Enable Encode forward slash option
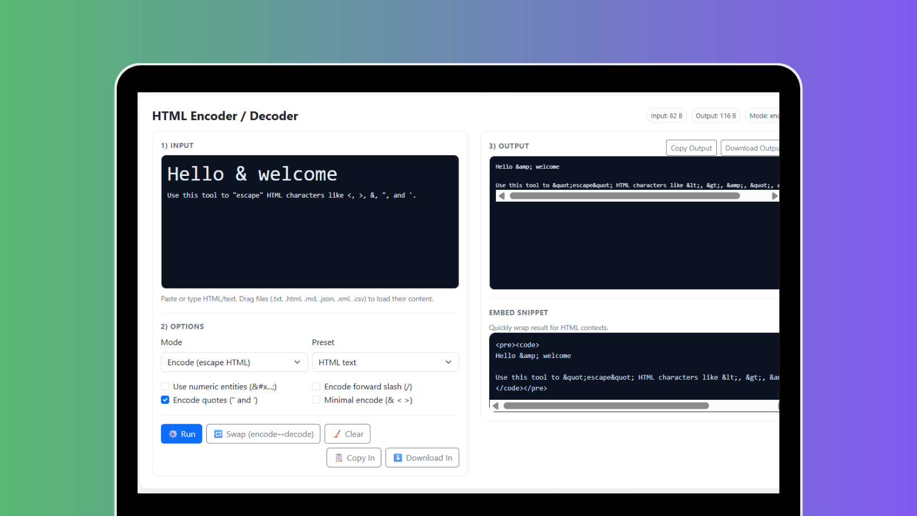The height and width of the screenshot is (516, 917). [316, 386]
